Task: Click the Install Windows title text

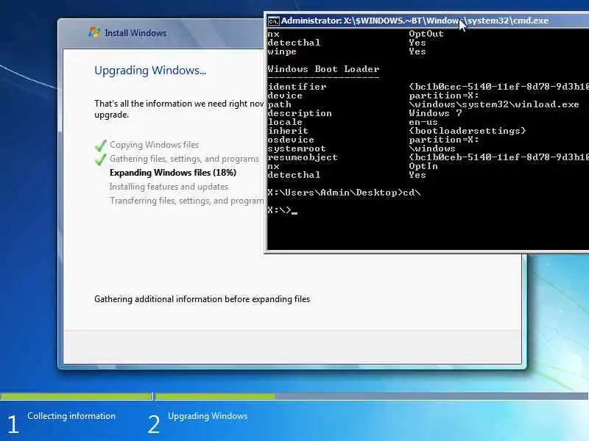Action: [135, 33]
